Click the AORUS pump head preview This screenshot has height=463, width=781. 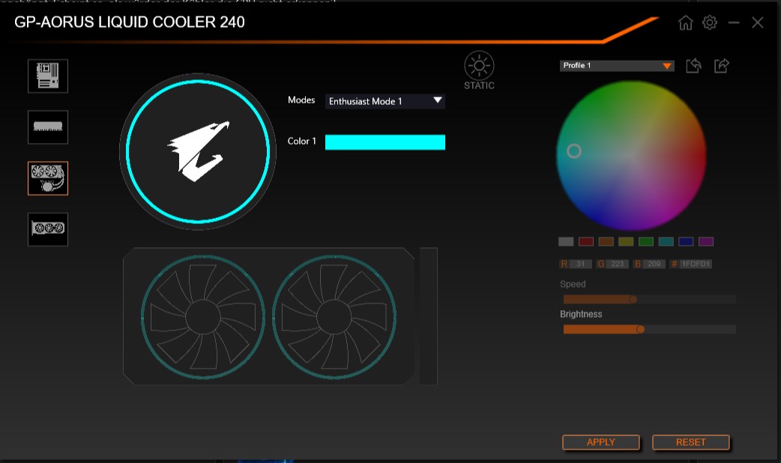tap(198, 151)
